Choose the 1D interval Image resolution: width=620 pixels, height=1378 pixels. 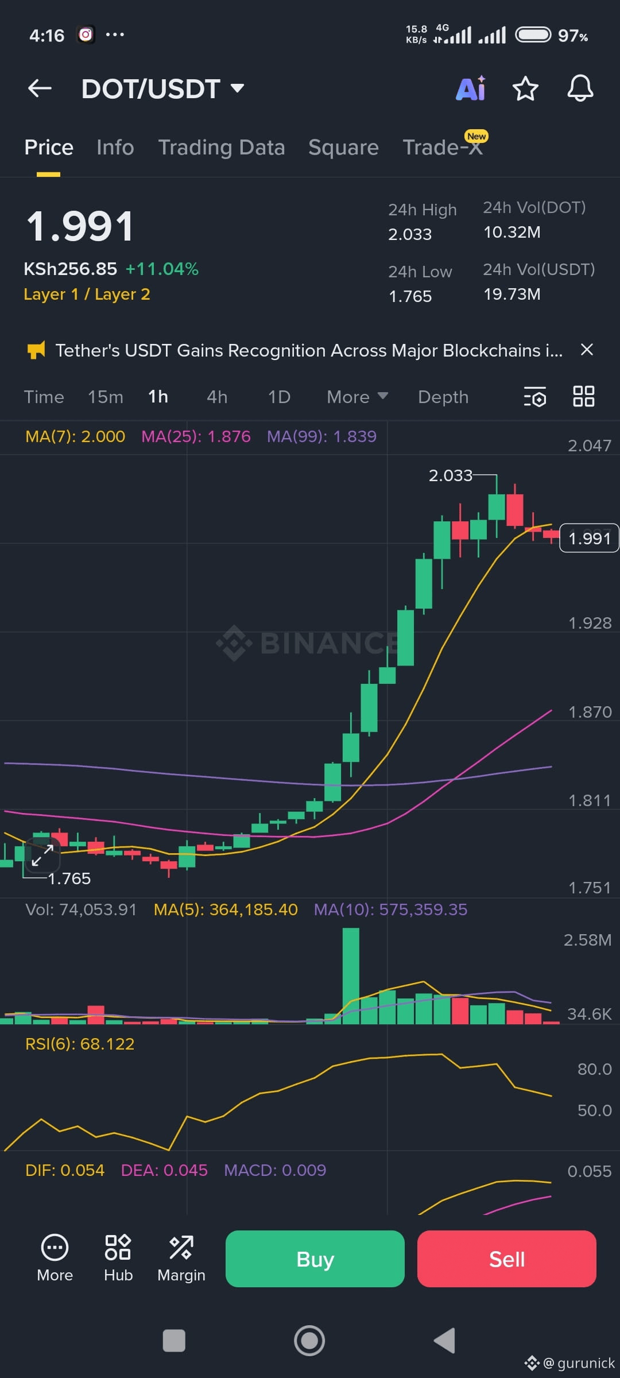click(280, 397)
